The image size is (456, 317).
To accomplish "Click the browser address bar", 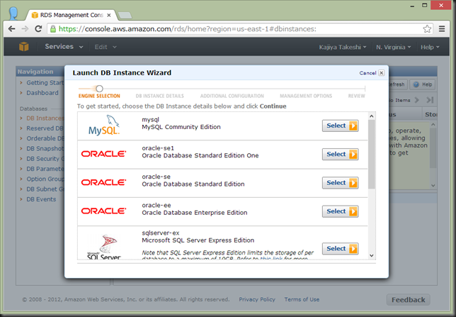I will [239, 29].
